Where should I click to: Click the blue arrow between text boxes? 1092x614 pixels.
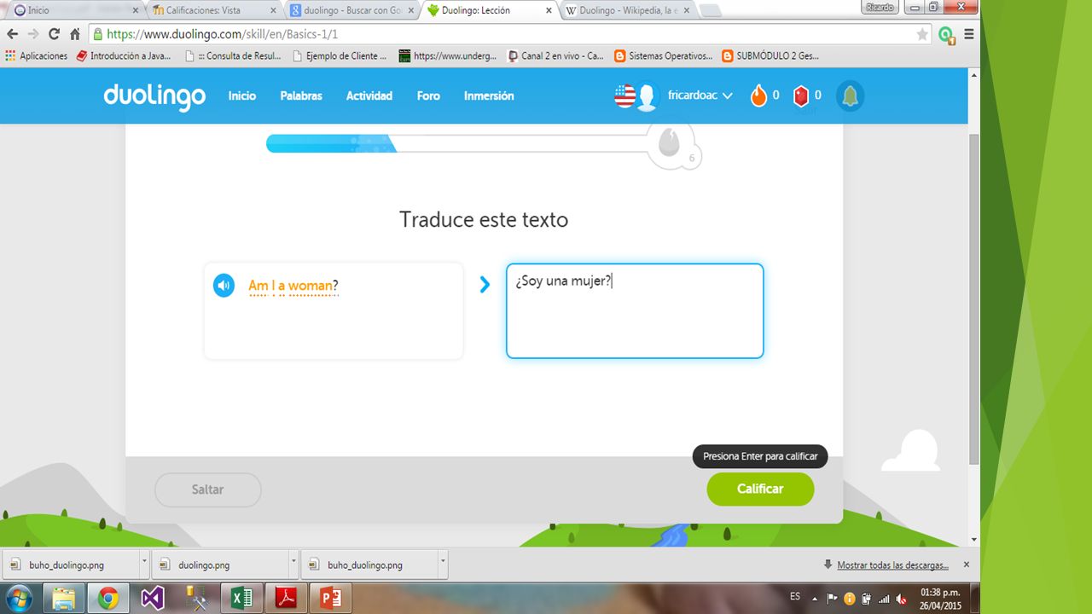pyautogui.click(x=485, y=285)
